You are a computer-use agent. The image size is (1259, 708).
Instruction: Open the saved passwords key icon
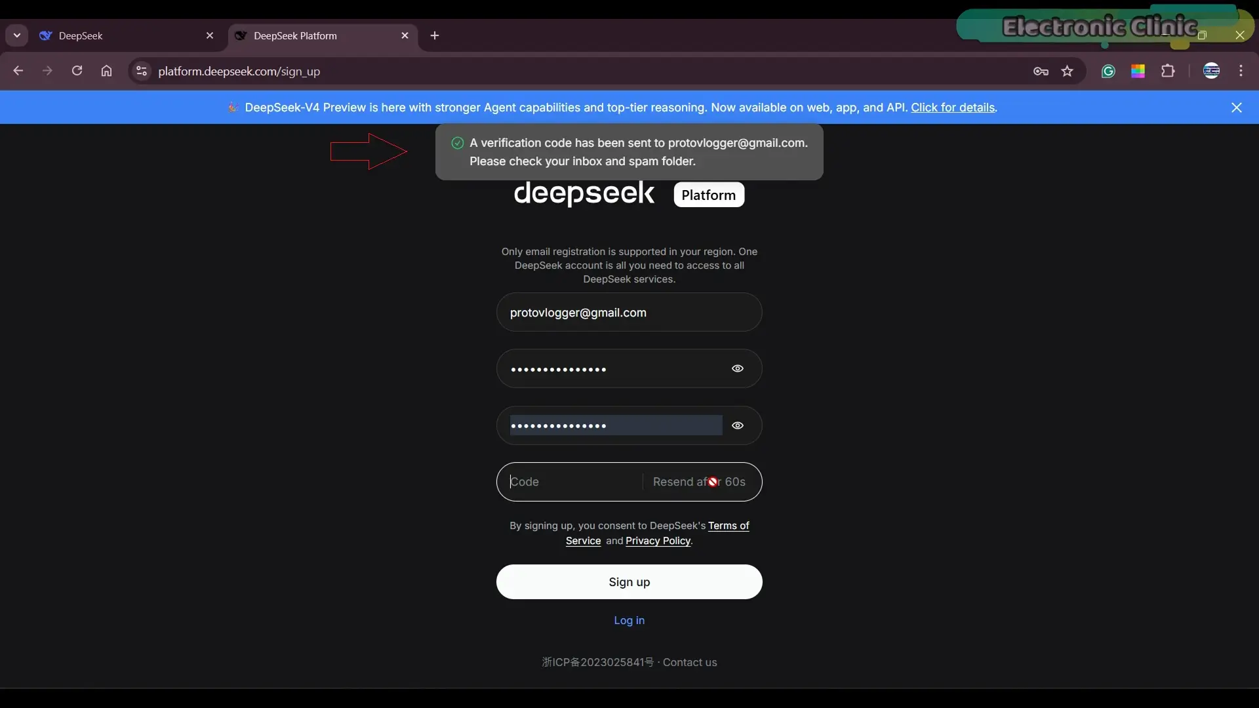(x=1041, y=71)
